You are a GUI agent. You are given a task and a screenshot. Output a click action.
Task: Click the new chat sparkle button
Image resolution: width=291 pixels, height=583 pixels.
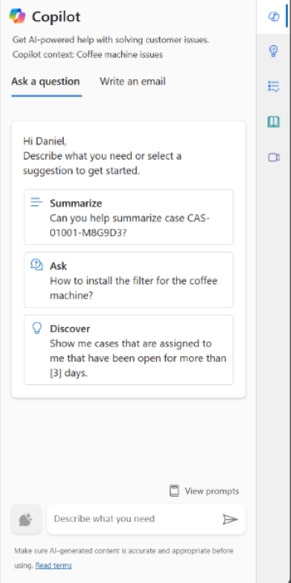click(26, 519)
